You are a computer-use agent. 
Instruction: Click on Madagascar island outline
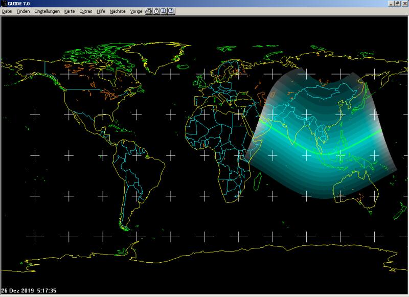click(258, 181)
